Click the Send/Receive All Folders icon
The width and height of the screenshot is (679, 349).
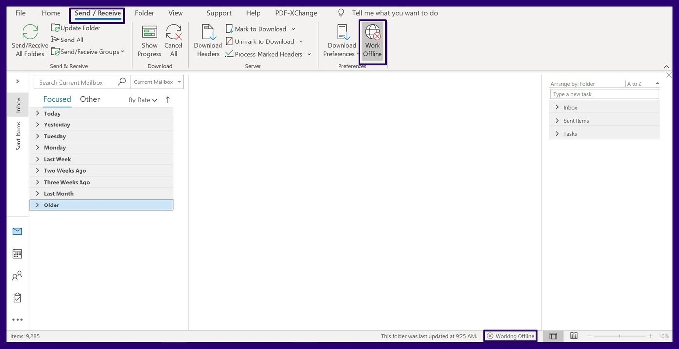30,33
